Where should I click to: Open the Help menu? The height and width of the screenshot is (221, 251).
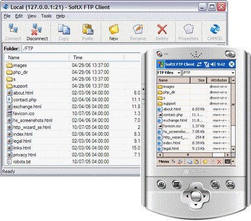coord(61,16)
